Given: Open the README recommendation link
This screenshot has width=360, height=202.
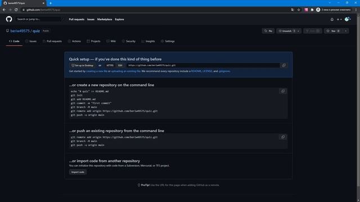Looking at the screenshot, I should [x=196, y=71].
